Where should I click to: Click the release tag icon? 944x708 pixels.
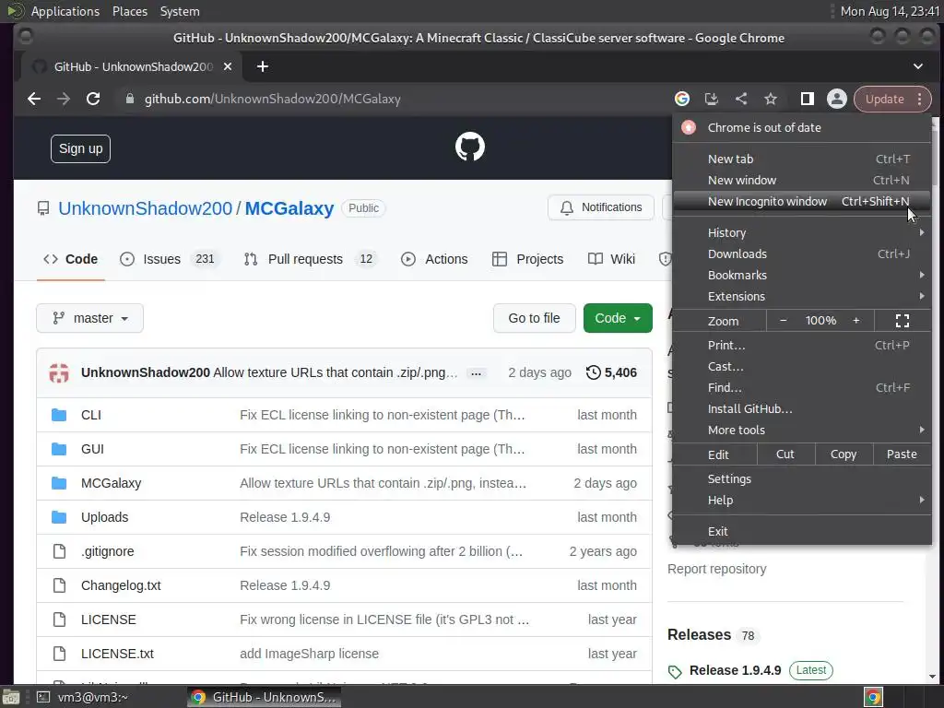(x=675, y=671)
